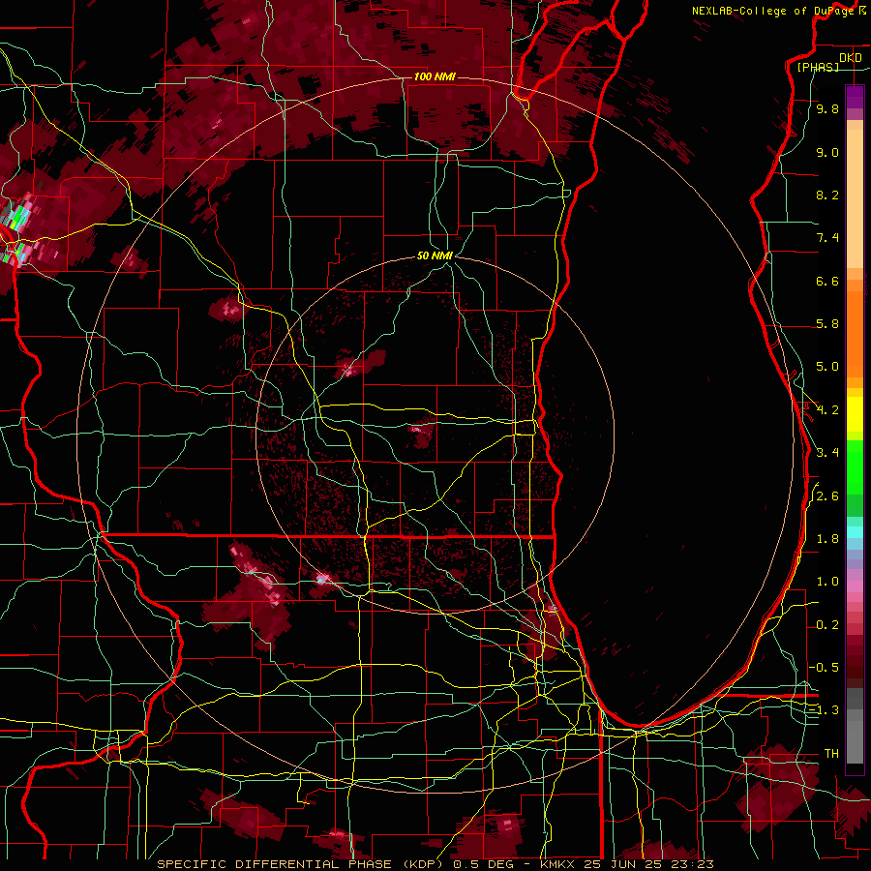Viewport: 871px width, 871px height.
Task: Click the 5.0 value on the color scale
Action: point(827,367)
